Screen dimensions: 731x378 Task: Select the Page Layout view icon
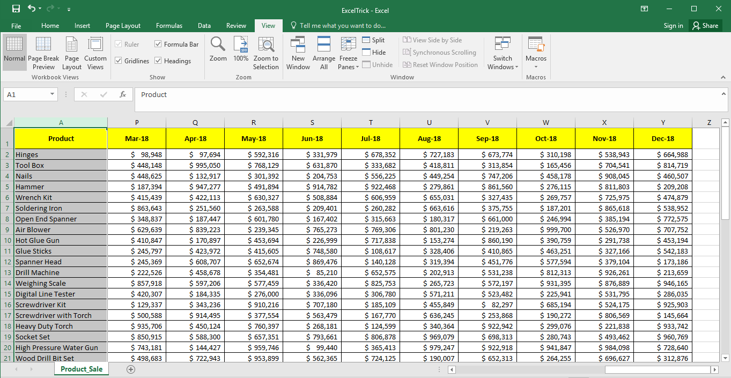click(71, 53)
